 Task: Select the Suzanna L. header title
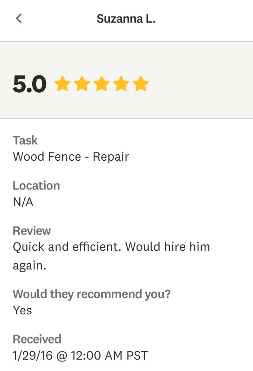pos(126,19)
